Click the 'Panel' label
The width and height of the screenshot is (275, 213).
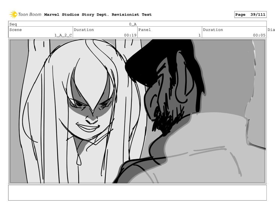[144, 30]
